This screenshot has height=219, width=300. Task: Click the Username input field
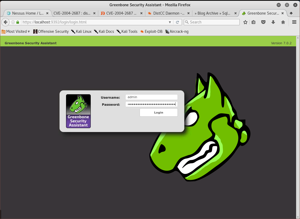point(151,97)
